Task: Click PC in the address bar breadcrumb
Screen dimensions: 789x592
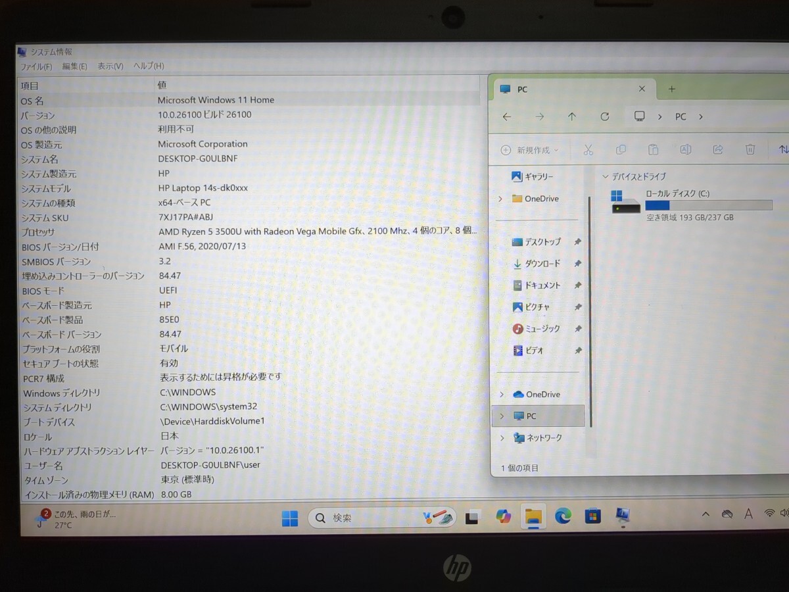Action: click(x=681, y=116)
